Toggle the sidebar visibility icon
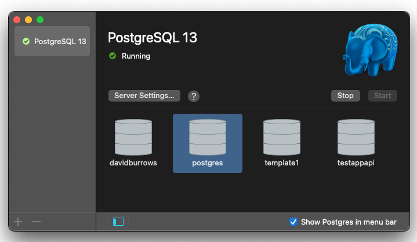 click(x=118, y=222)
